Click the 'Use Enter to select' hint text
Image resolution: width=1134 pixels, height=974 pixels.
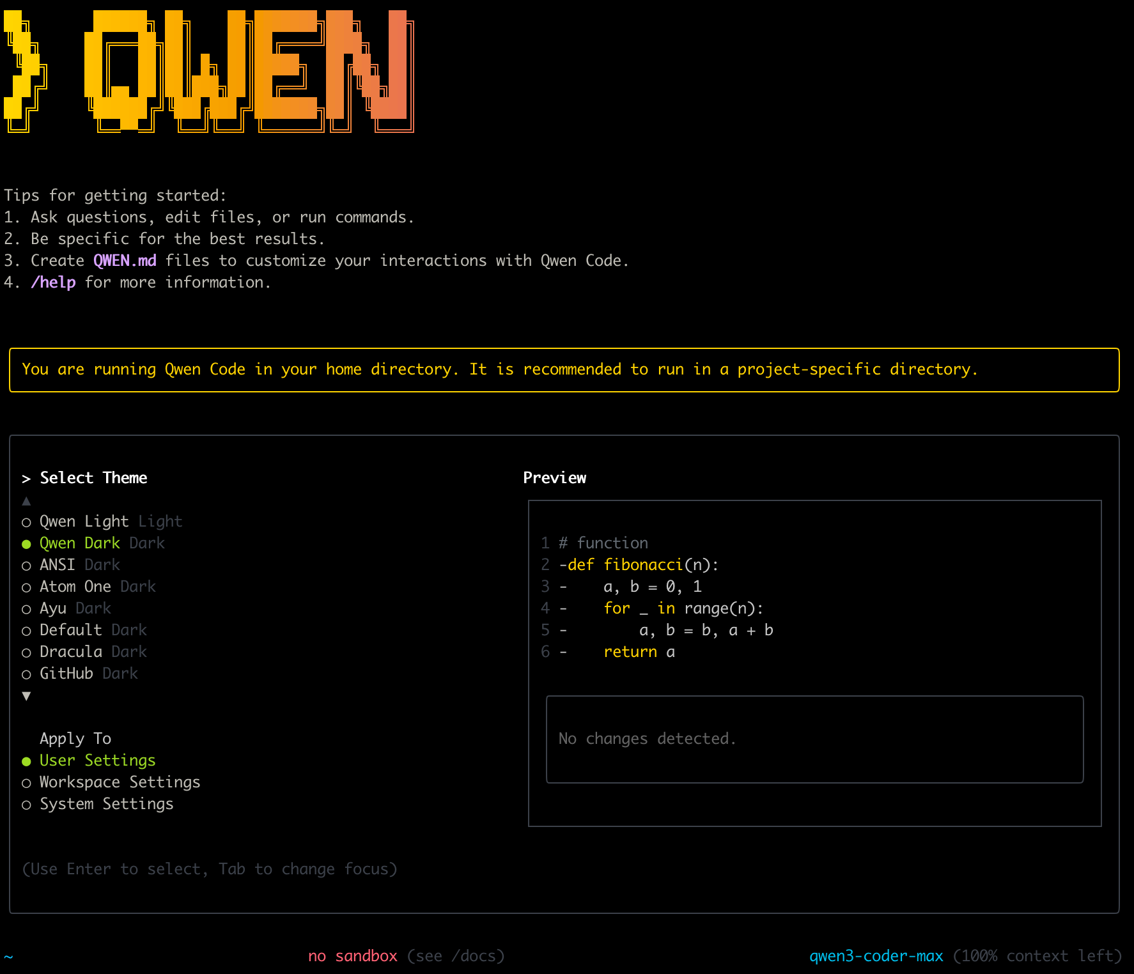pyautogui.click(x=210, y=869)
